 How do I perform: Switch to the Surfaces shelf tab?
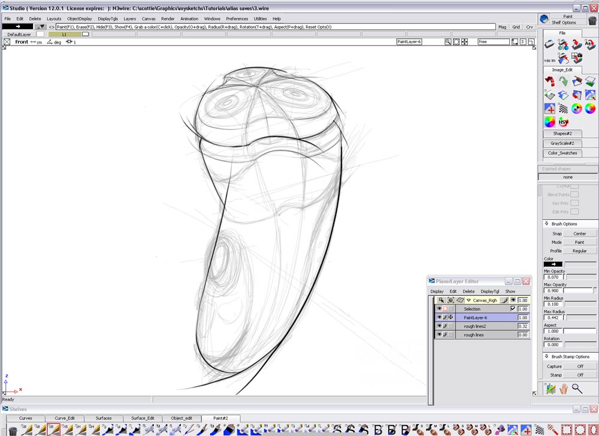click(x=105, y=418)
